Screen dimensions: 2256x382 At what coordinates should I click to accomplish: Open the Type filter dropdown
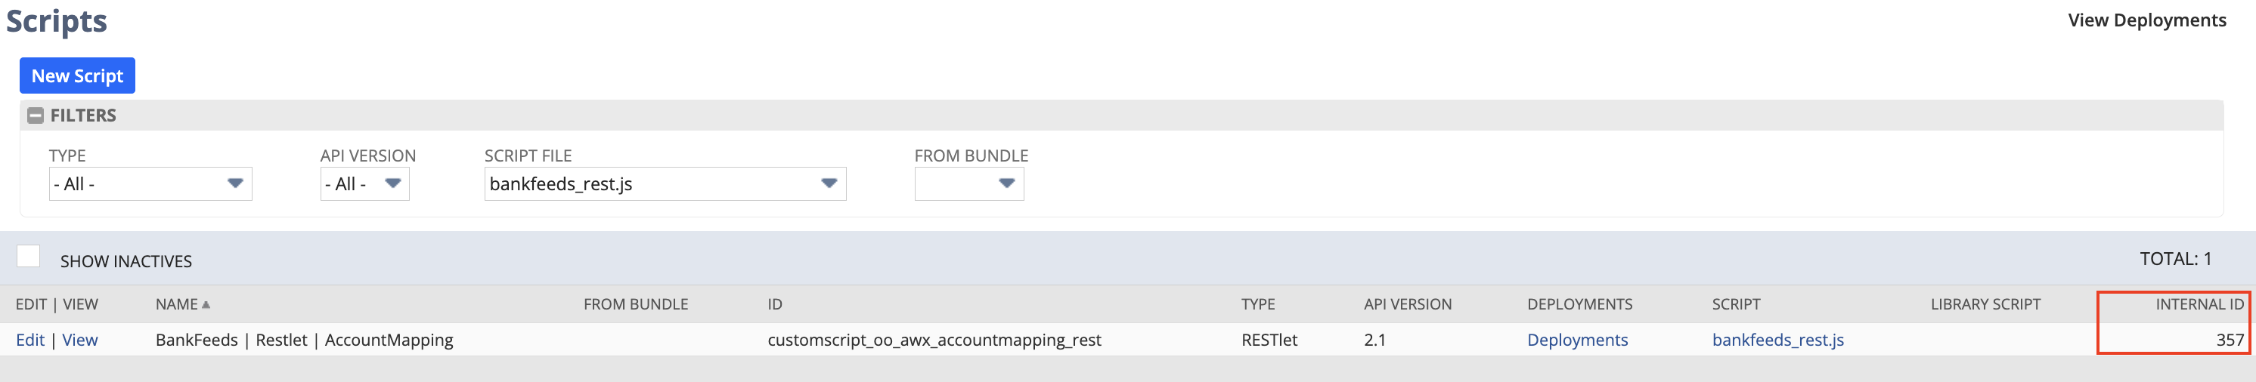150,183
